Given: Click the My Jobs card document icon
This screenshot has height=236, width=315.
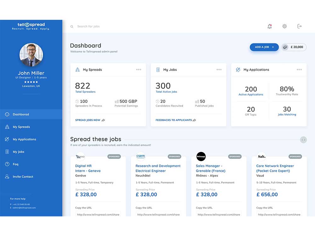Looking at the screenshot, I should [x=158, y=70].
